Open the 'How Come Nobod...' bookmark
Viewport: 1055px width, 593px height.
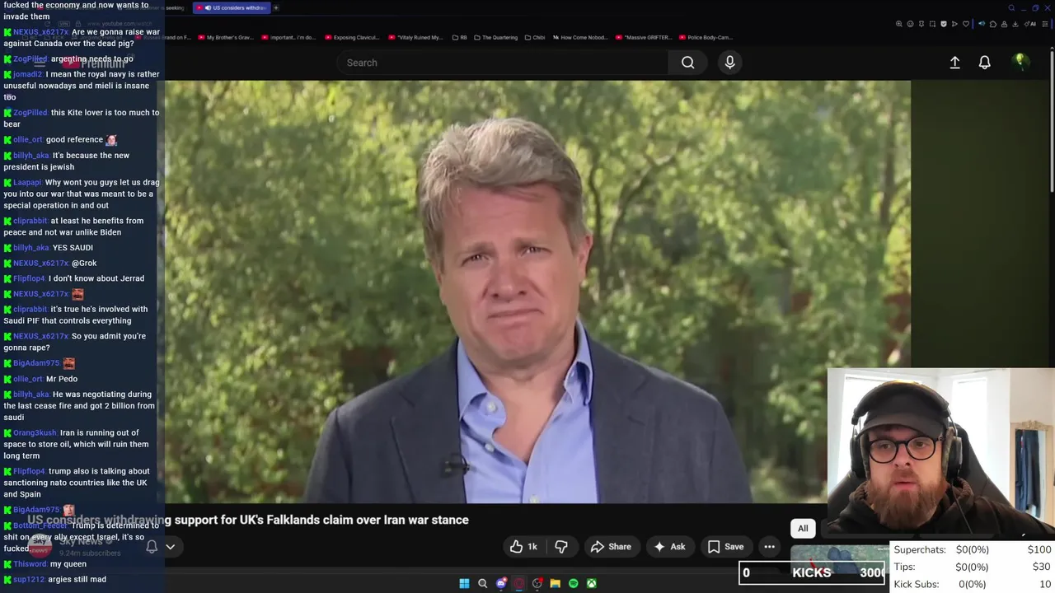(580, 37)
